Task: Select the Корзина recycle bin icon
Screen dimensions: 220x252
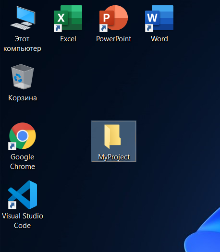Action: (x=23, y=77)
